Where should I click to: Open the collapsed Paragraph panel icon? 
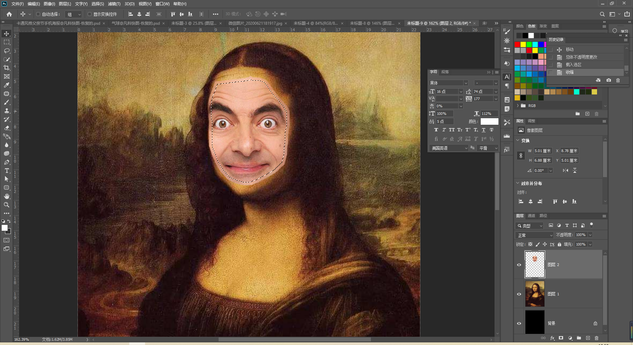pyautogui.click(x=507, y=86)
